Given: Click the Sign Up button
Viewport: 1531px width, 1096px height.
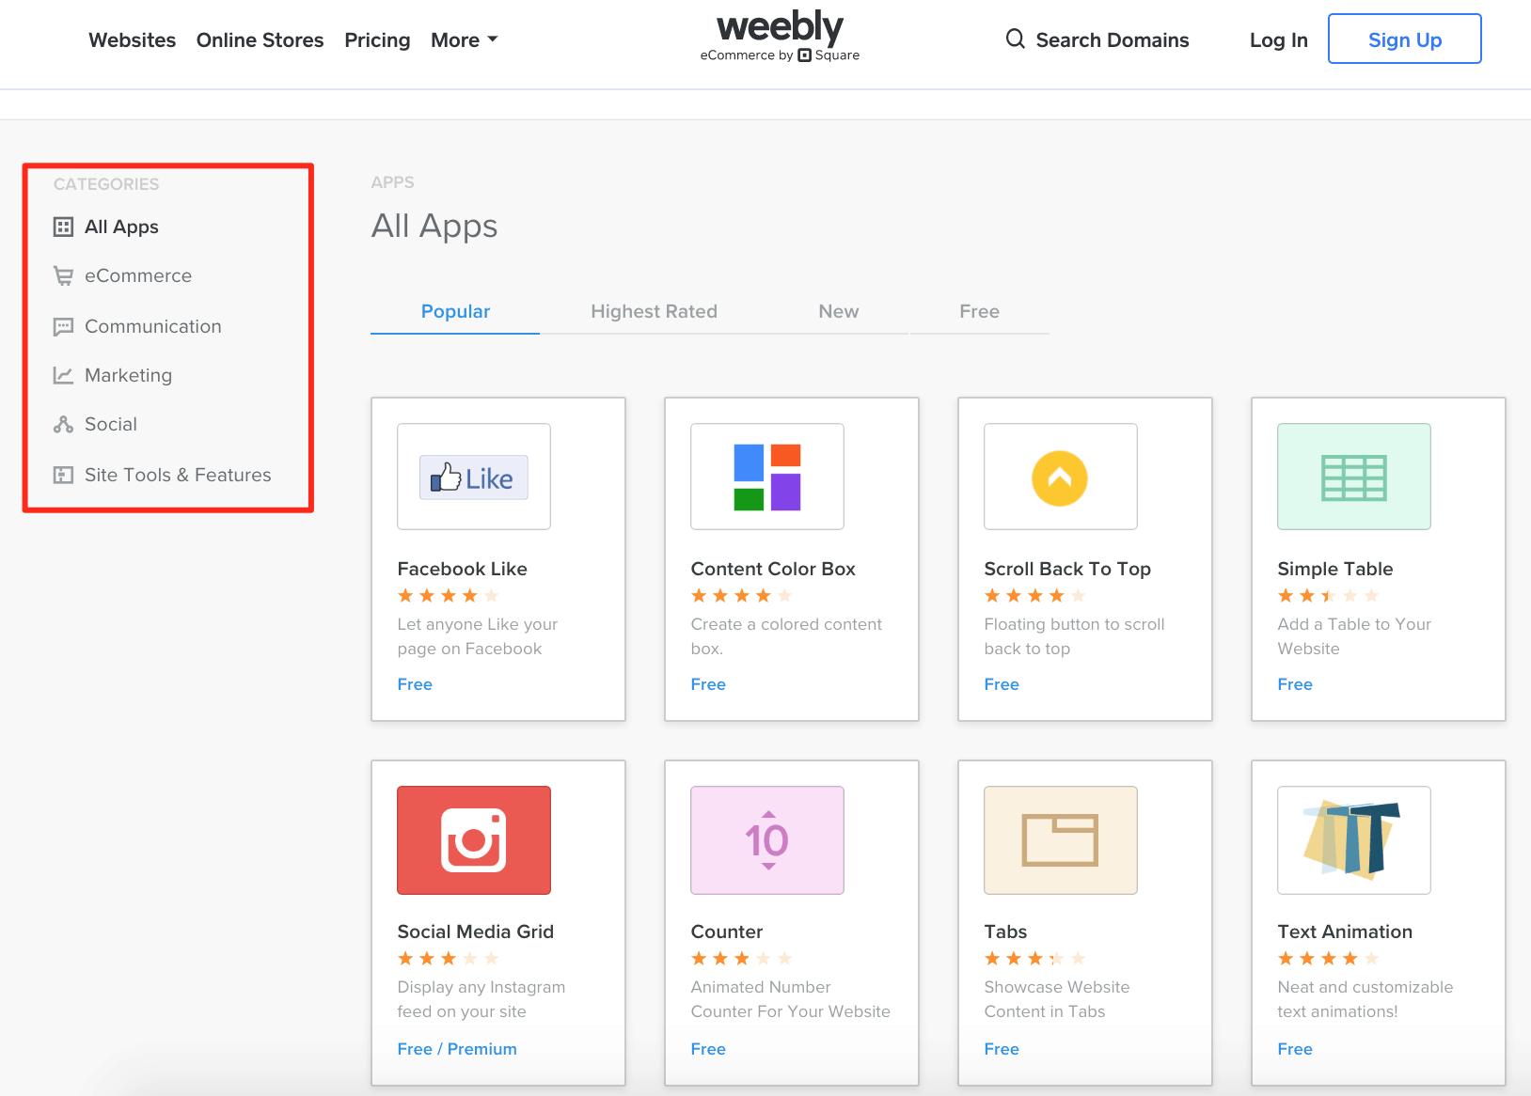Looking at the screenshot, I should [1404, 39].
